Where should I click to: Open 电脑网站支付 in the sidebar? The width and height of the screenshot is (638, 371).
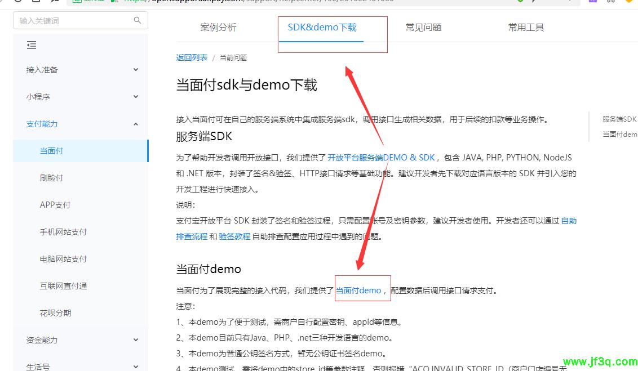click(x=63, y=259)
